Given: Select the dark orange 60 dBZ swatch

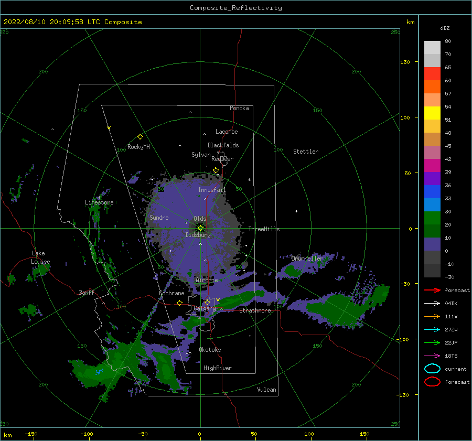Looking at the screenshot, I should coord(432,87).
